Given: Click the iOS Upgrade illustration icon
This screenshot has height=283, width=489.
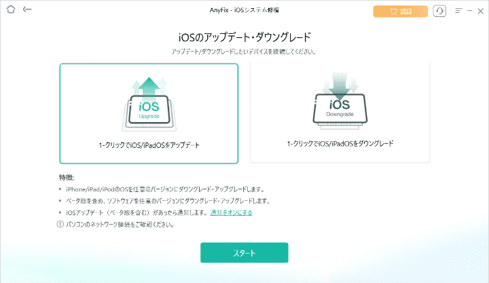Looking at the screenshot, I should (x=149, y=104).
